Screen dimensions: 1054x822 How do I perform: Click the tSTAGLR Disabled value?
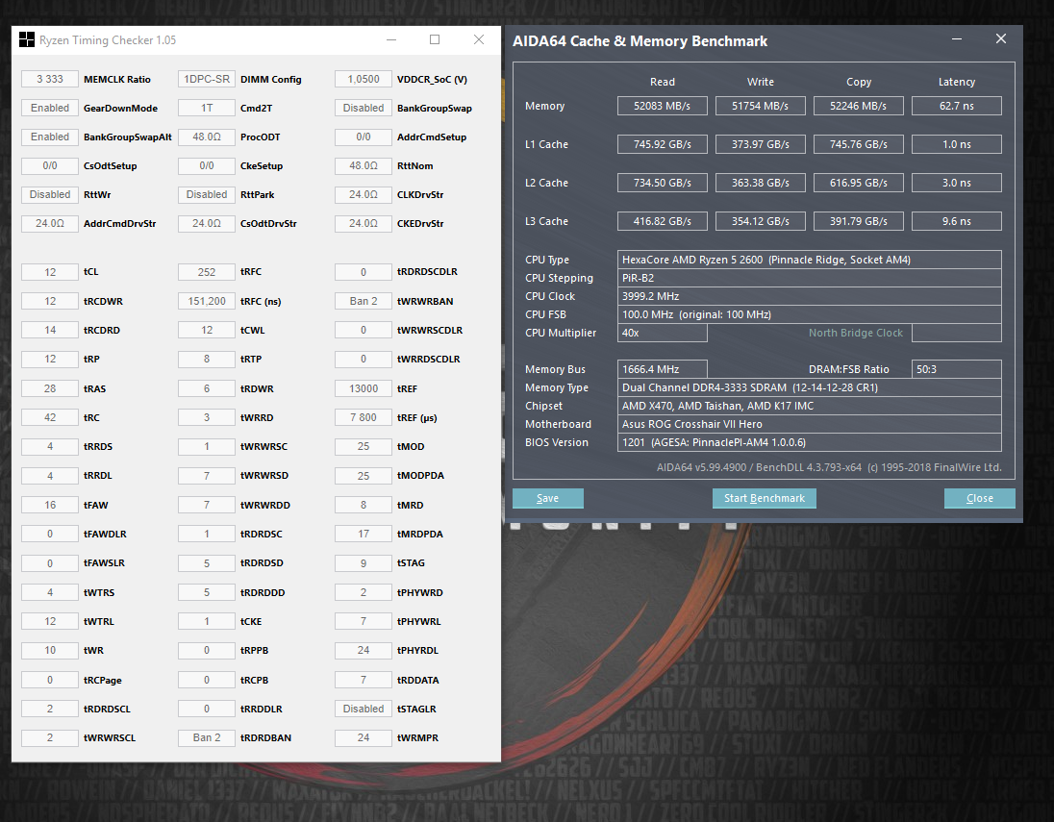[x=363, y=710]
